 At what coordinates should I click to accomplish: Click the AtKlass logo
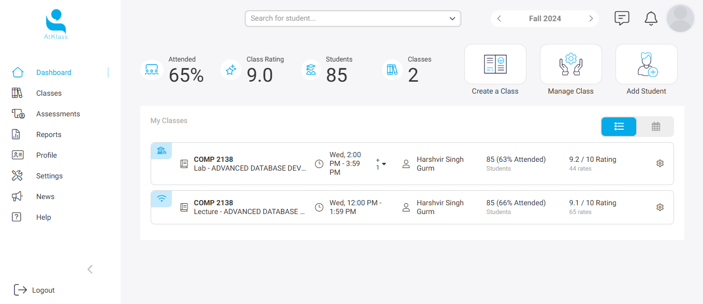pos(56,24)
